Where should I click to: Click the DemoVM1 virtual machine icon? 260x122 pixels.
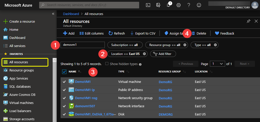71,82
